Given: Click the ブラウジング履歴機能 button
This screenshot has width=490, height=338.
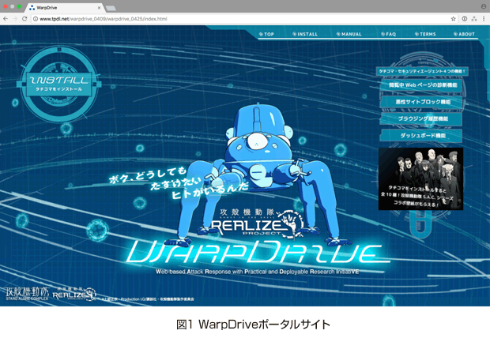Looking at the screenshot, I should [x=421, y=118].
